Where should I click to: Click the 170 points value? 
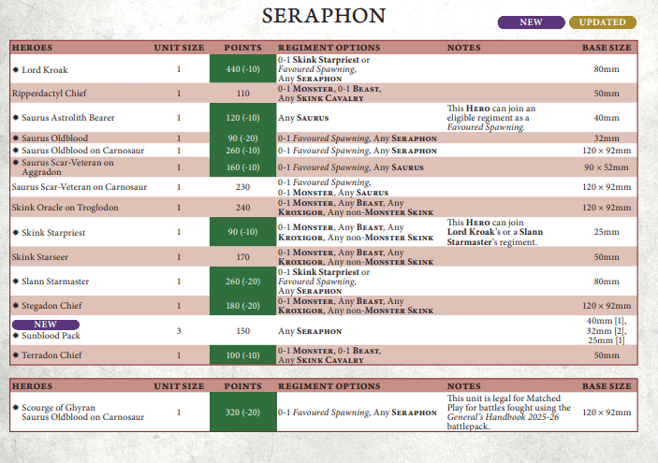pos(243,257)
